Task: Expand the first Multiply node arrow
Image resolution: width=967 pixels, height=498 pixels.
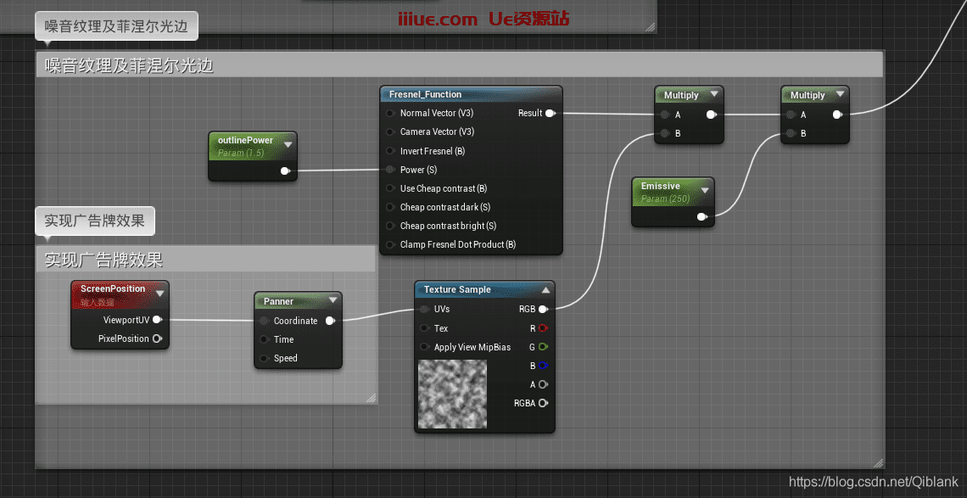Action: (x=714, y=95)
